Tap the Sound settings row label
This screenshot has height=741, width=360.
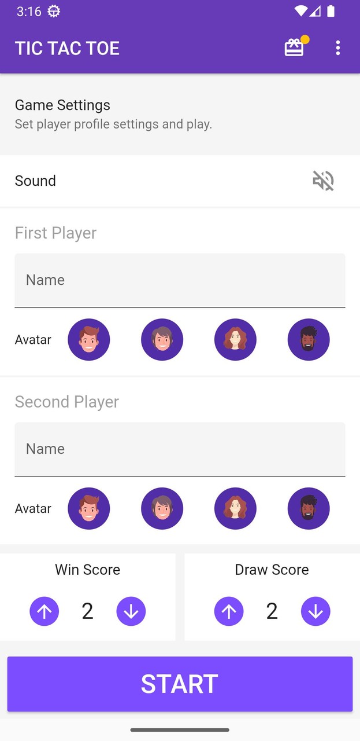[x=35, y=181]
